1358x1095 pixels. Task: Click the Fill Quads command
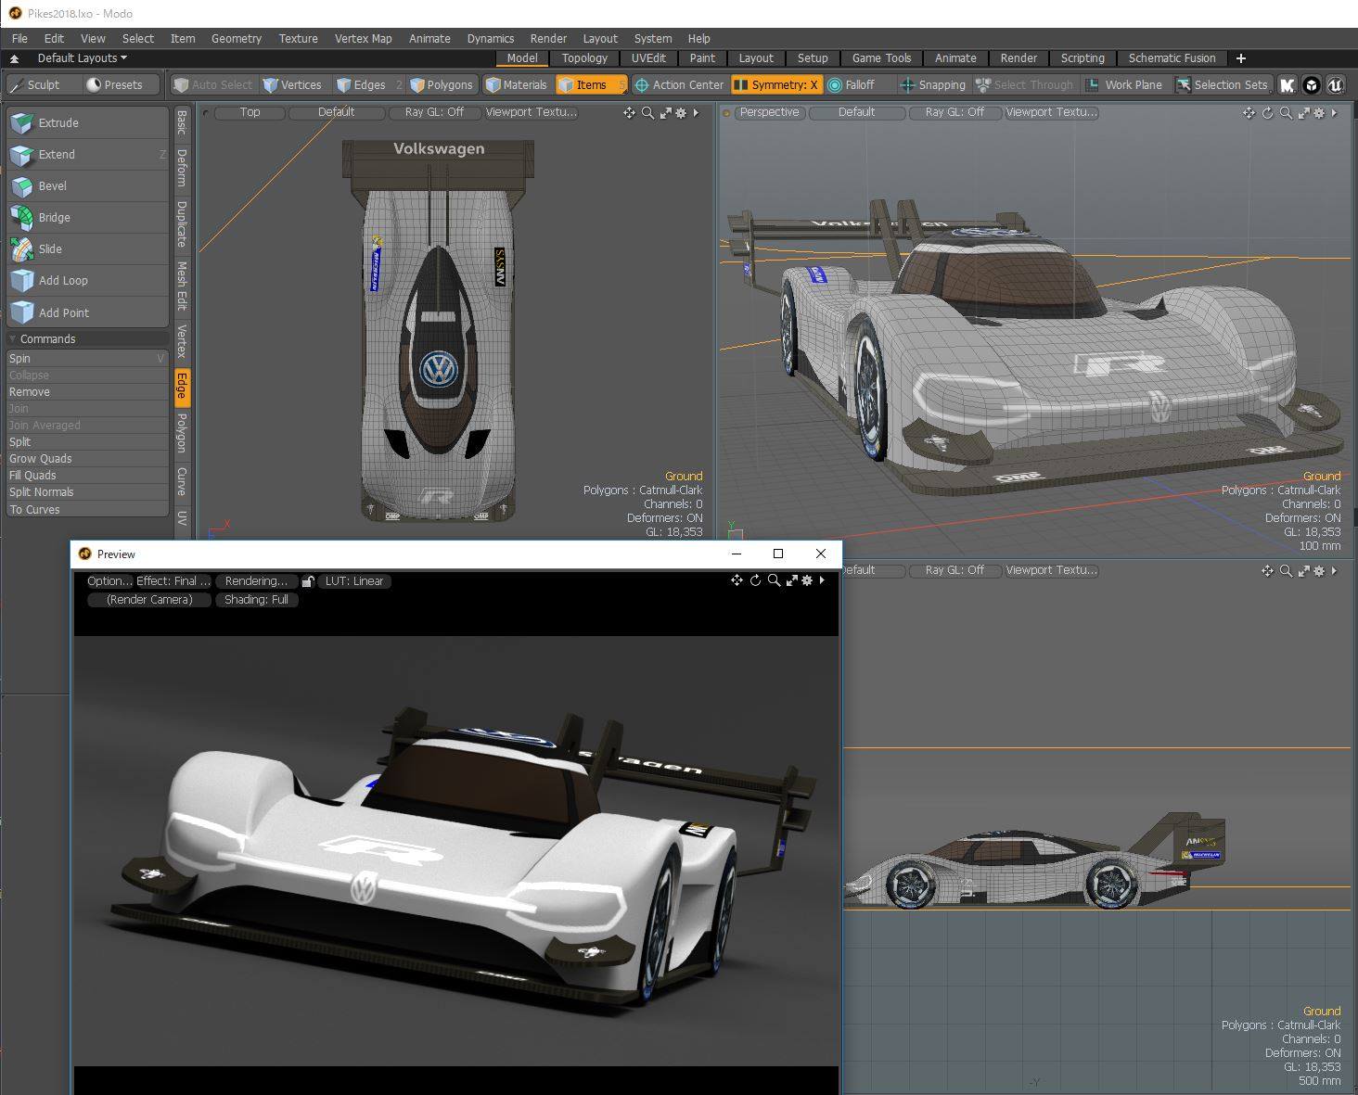(x=87, y=475)
